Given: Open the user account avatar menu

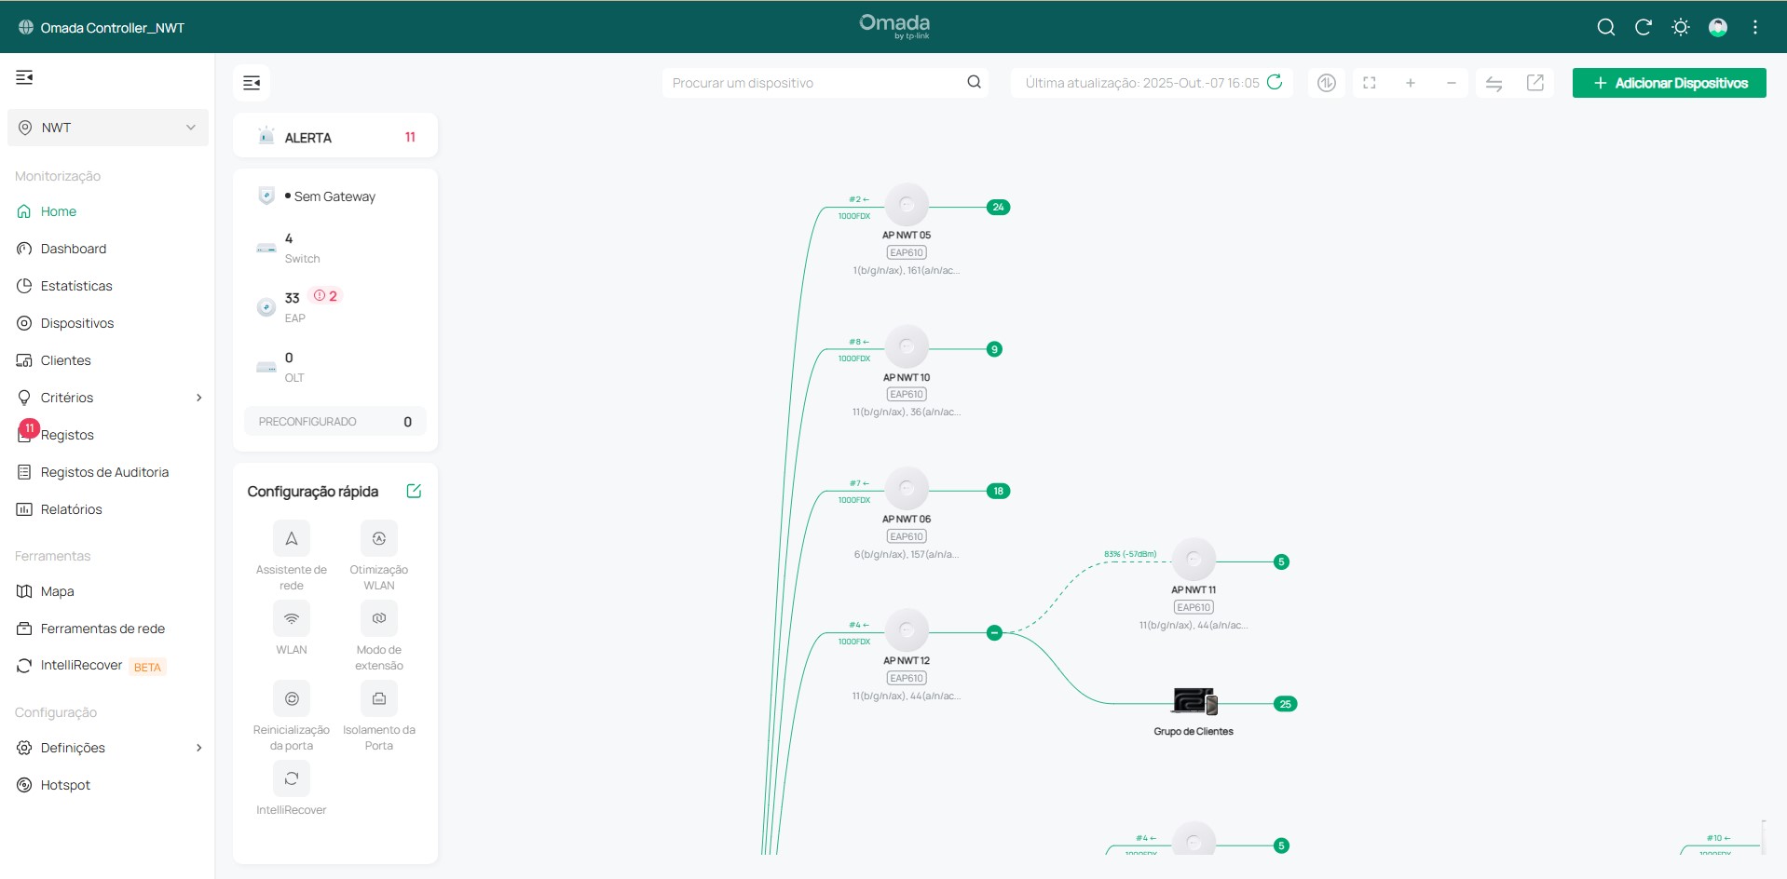Looking at the screenshot, I should pos(1718,27).
